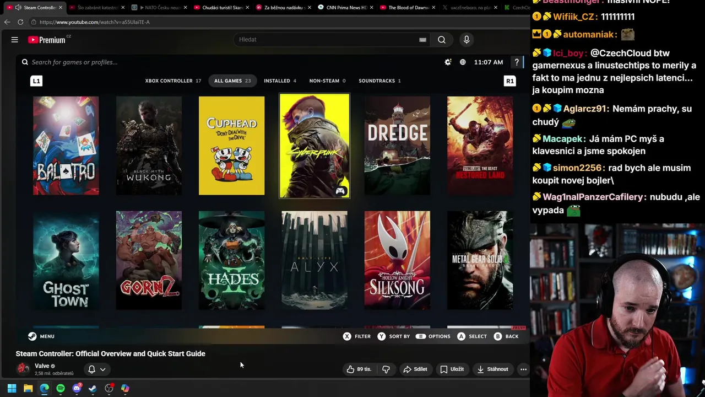The height and width of the screenshot is (397, 705).
Task: Save the video via Uložit
Action: [452, 369]
